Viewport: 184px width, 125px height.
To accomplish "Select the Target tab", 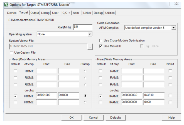I will pyautogui.click(x=24, y=12).
